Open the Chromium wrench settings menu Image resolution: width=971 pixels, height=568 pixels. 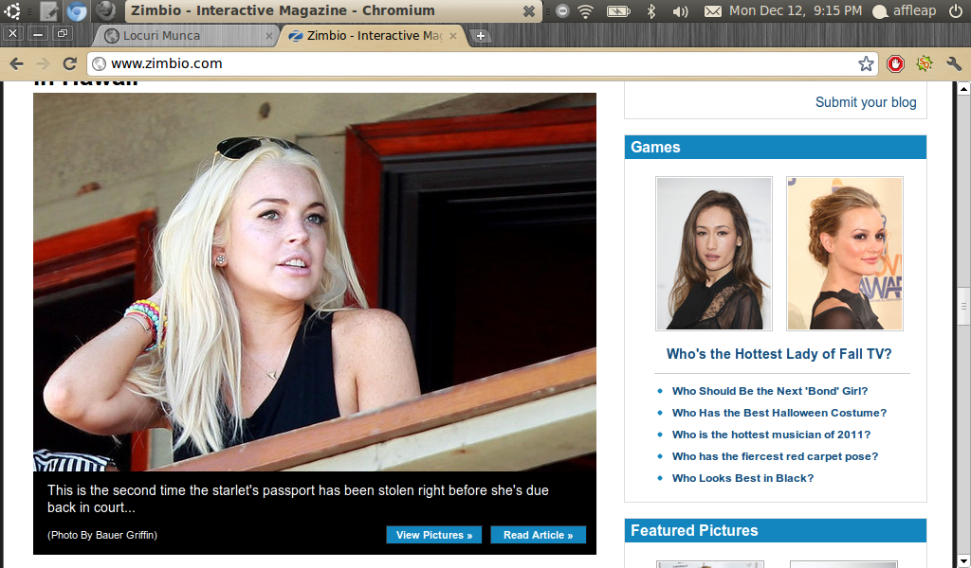(x=954, y=63)
